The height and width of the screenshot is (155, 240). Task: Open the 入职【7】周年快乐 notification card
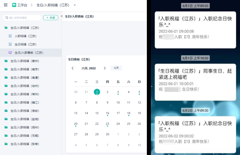point(195,30)
